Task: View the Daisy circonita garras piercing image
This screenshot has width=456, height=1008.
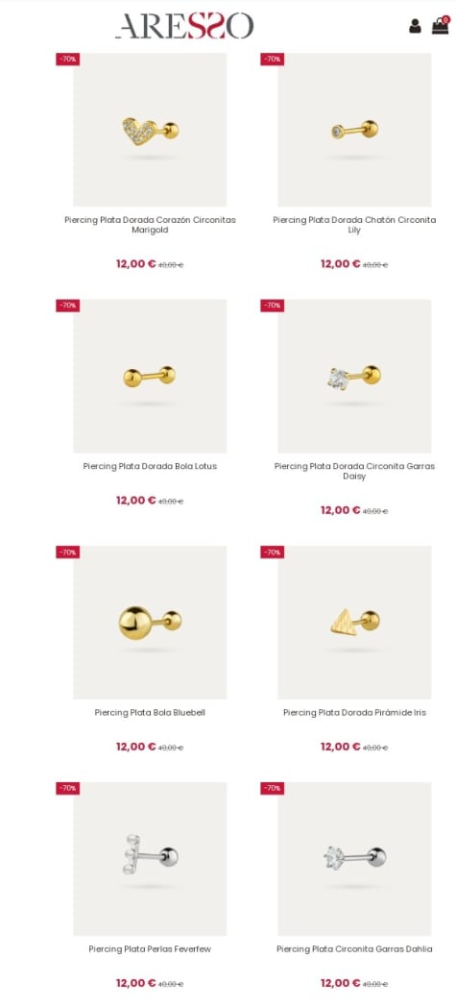Action: click(354, 376)
